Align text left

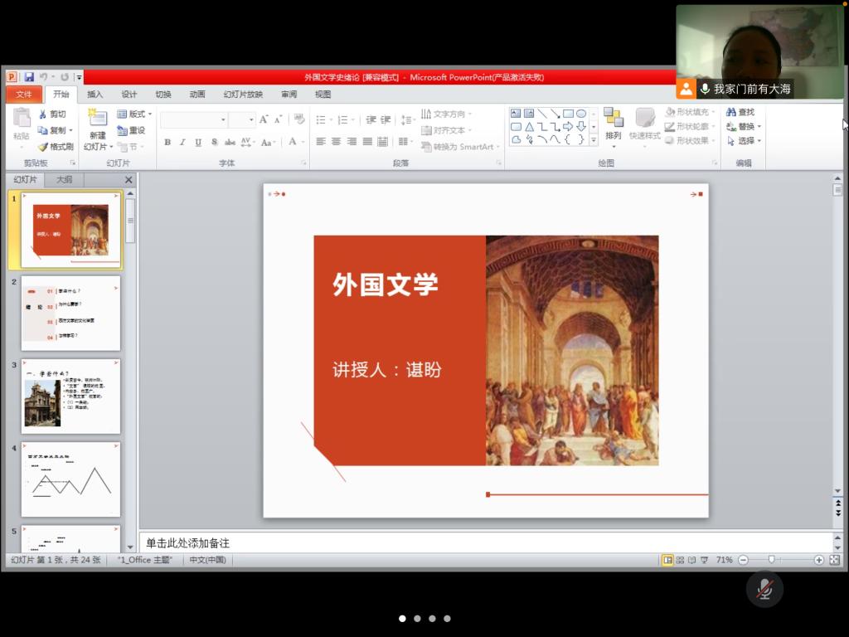pos(321,141)
